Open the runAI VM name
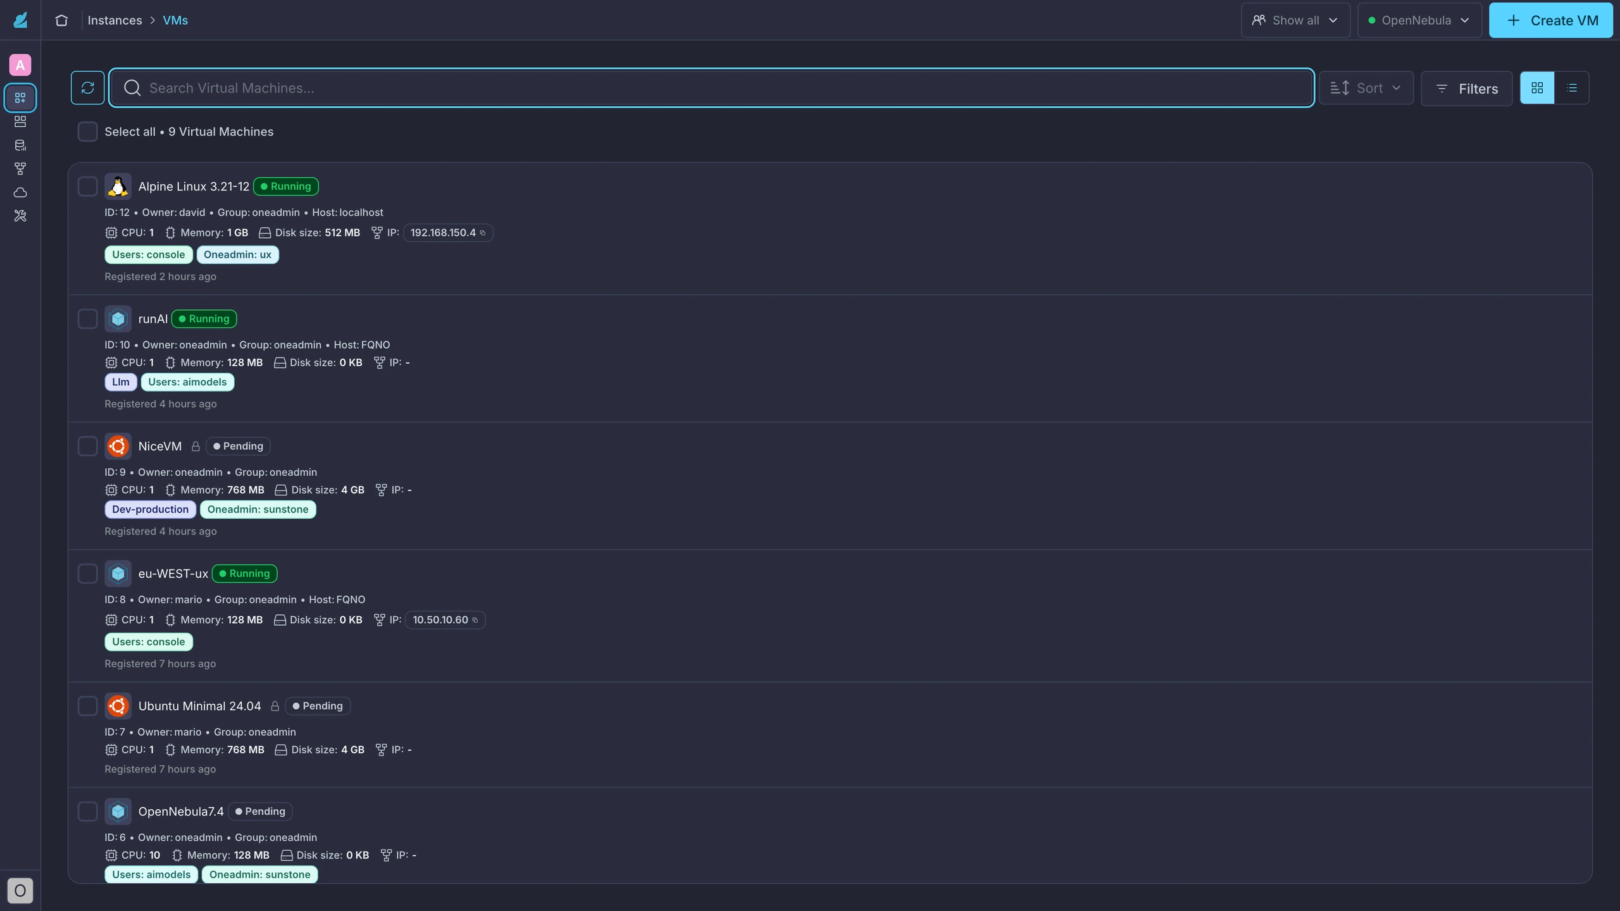This screenshot has width=1620, height=911. pos(153,319)
